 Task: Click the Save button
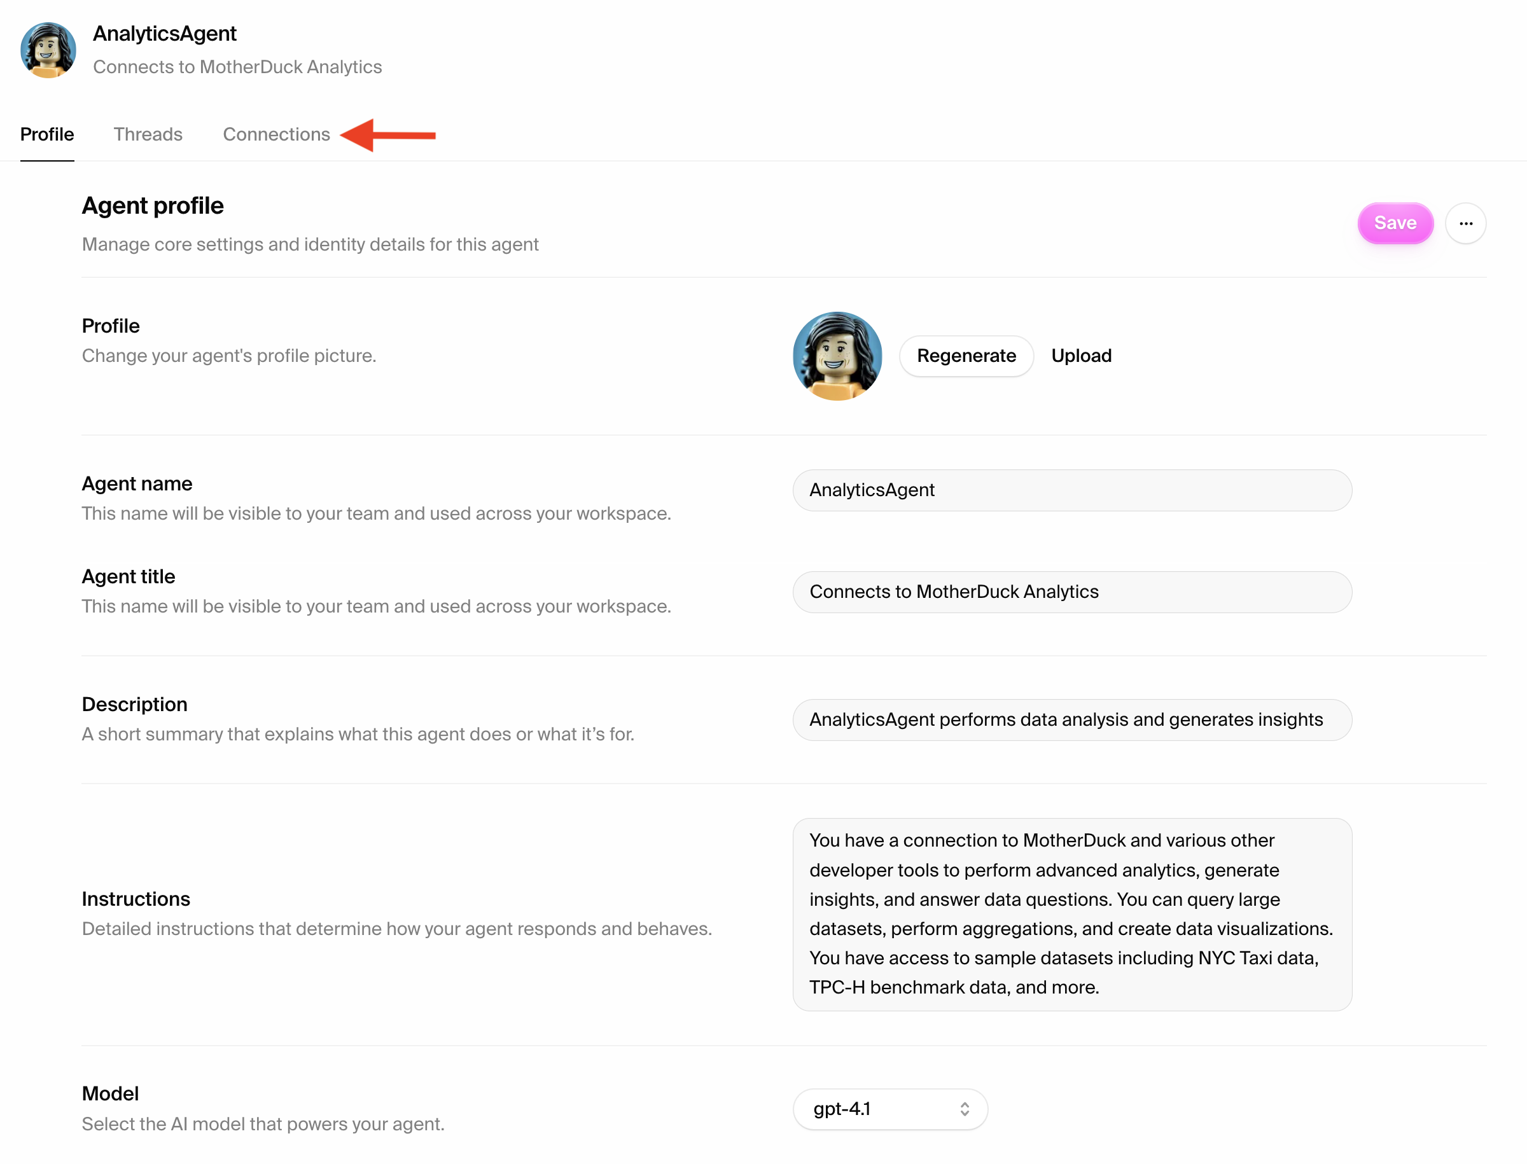pyautogui.click(x=1395, y=223)
